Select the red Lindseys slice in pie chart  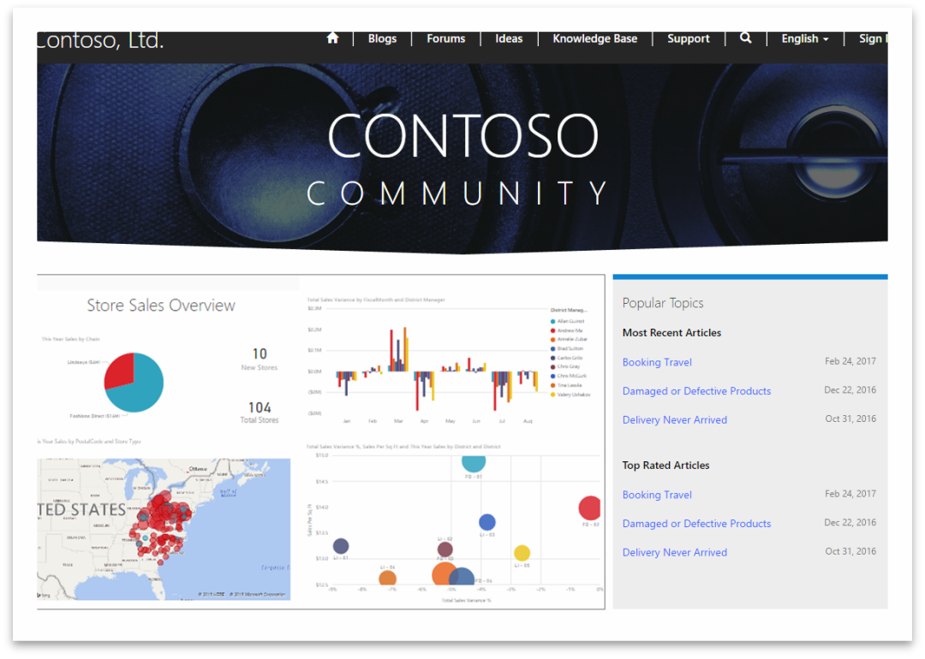click(x=120, y=370)
